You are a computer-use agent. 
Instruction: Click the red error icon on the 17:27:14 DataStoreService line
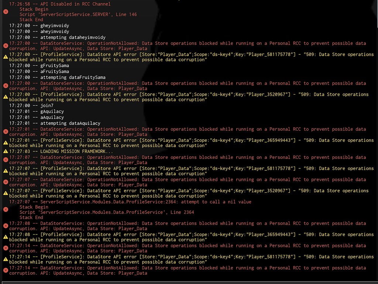[5, 248]
